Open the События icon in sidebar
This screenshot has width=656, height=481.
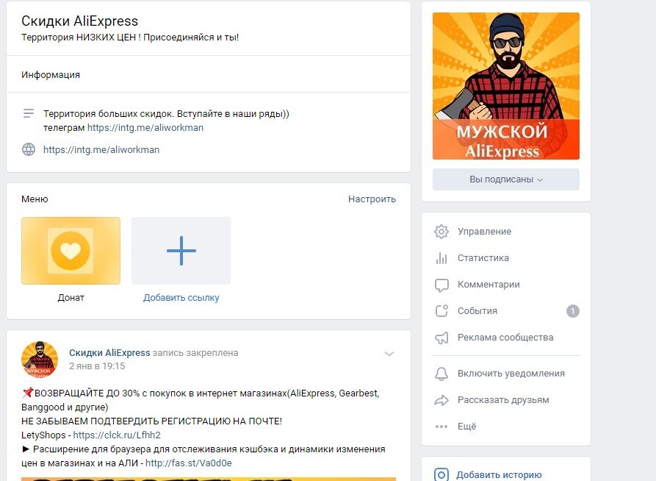pos(441,311)
